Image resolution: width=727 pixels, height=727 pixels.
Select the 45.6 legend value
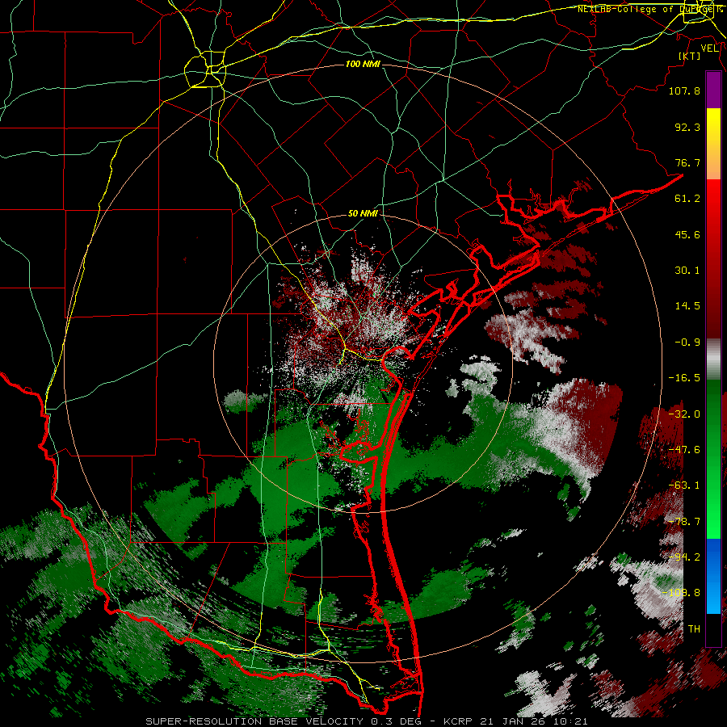(x=687, y=234)
